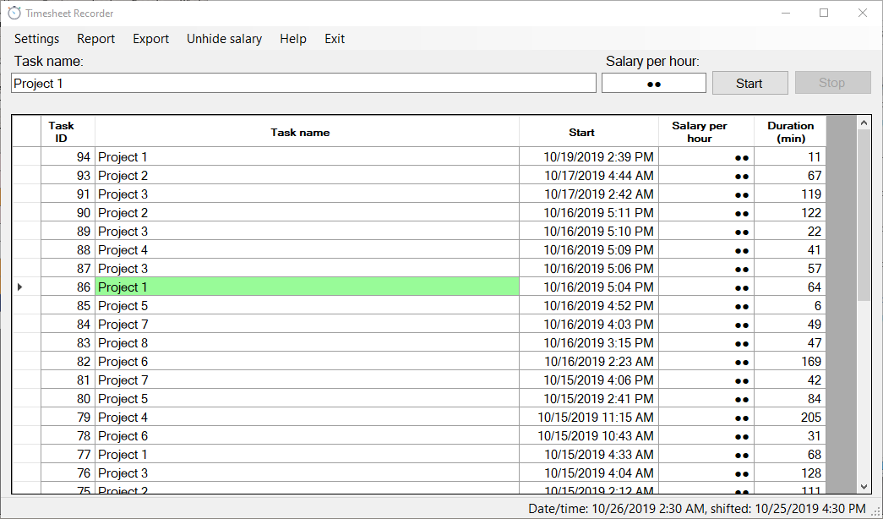Click the table vertical scrollbar thumb
The image size is (883, 519).
(864, 216)
